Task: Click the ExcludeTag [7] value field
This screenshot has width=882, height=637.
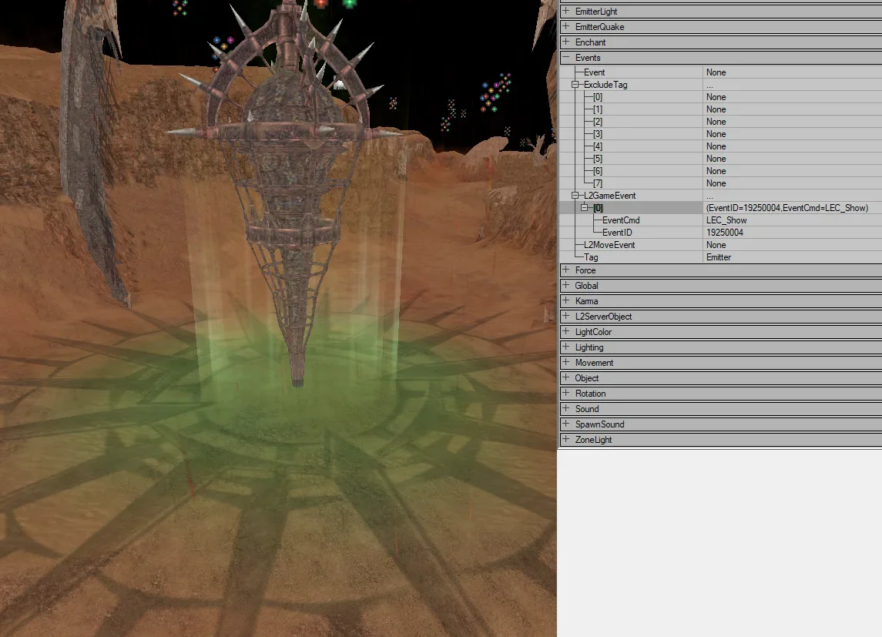Action: (x=793, y=183)
